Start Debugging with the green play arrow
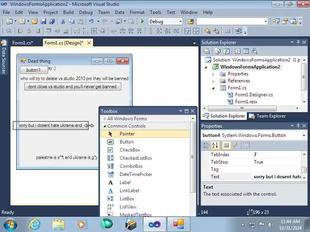Viewport: 310px width, 232px height. [x=142, y=21]
